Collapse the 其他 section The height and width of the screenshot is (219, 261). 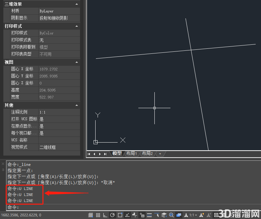77,105
